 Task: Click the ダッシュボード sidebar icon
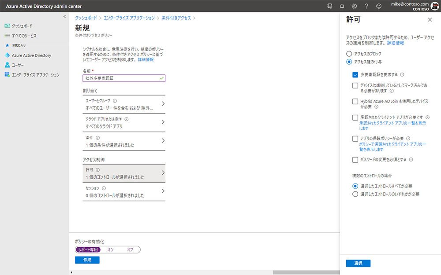pyautogui.click(x=7, y=26)
